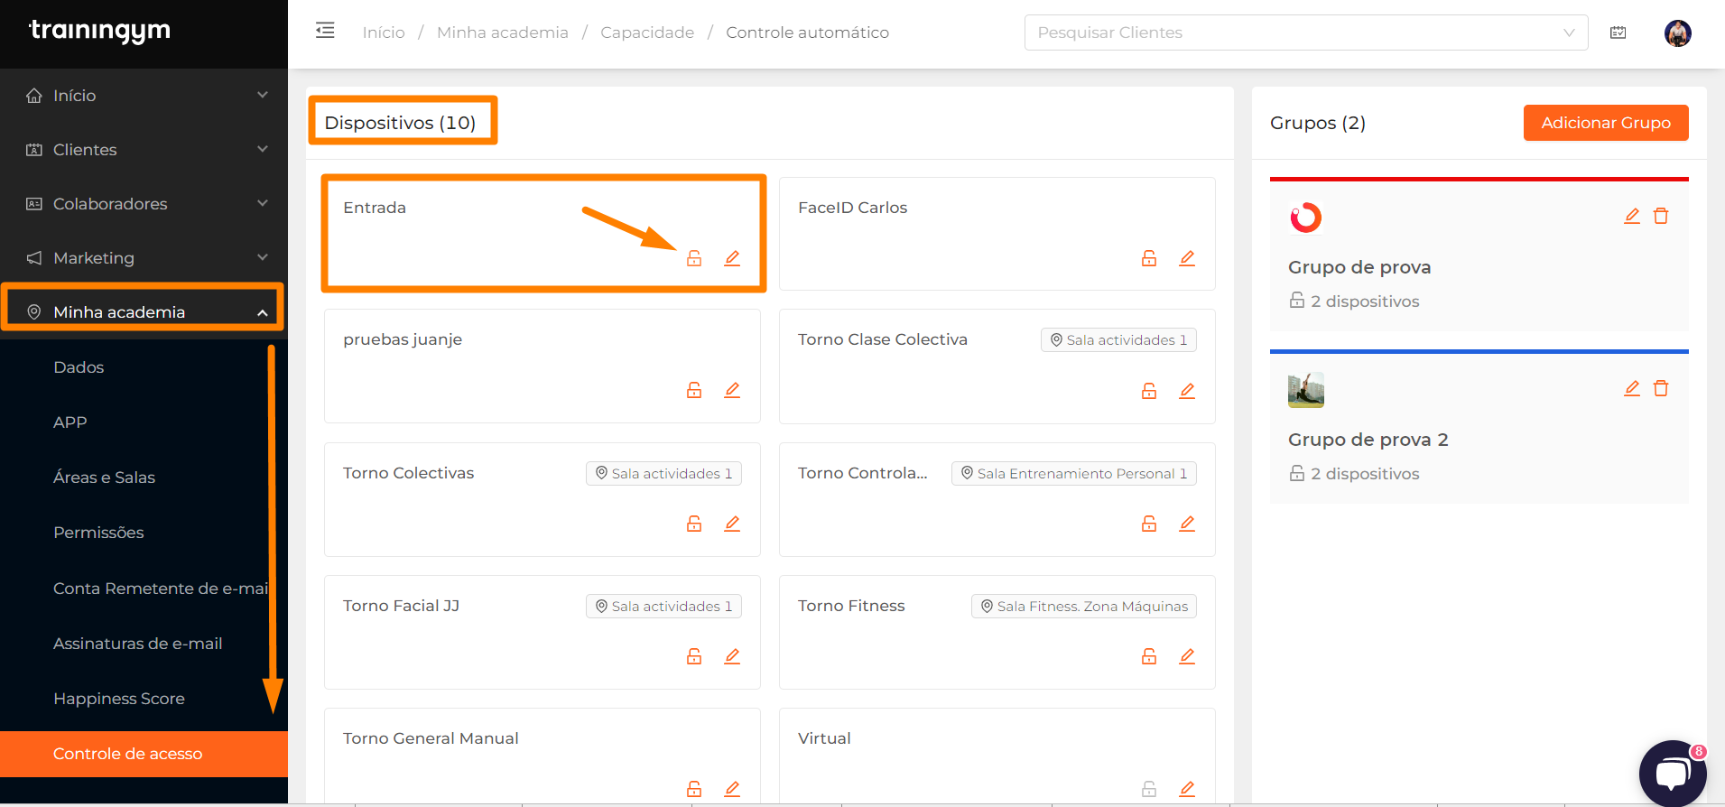Delete the Grupo de prova 2 group

[1661, 388]
